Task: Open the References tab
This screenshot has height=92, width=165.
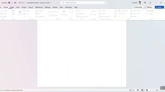Action: [39, 7]
